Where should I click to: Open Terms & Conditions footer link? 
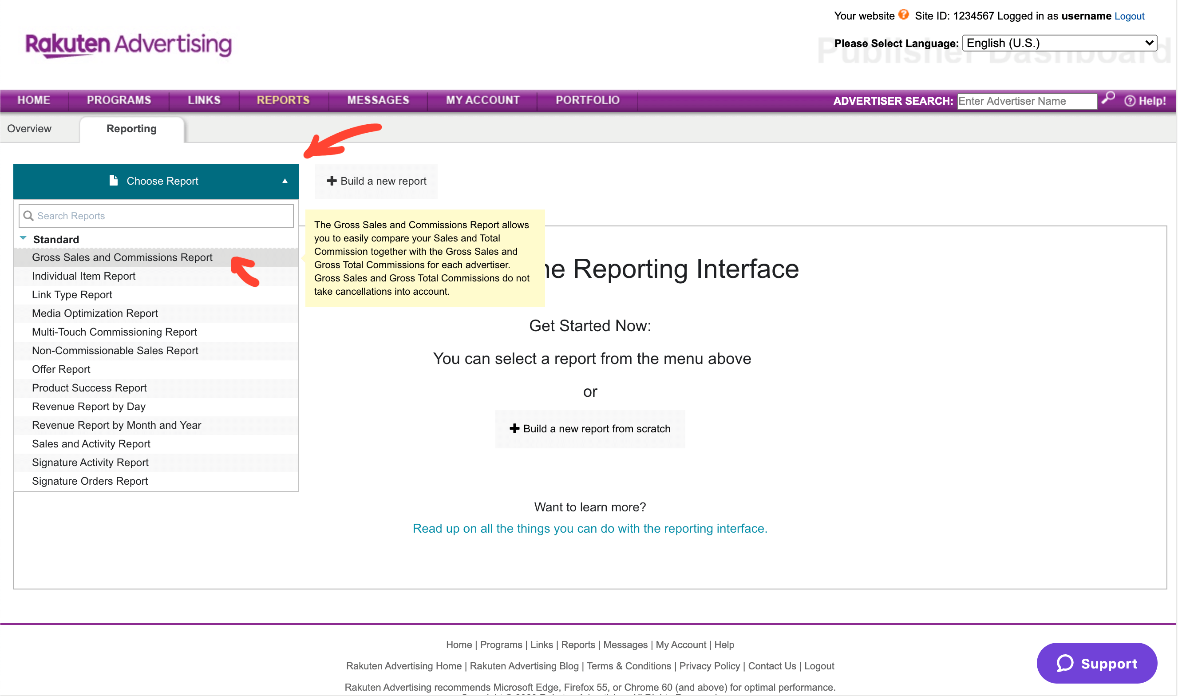click(x=629, y=666)
